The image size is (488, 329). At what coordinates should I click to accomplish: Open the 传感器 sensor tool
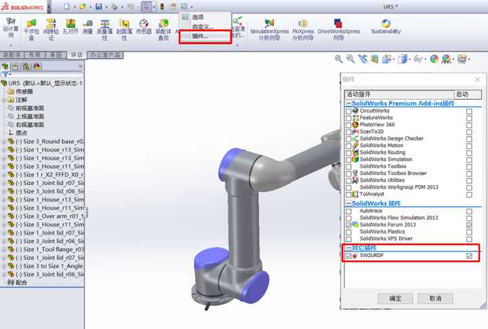coord(144,26)
